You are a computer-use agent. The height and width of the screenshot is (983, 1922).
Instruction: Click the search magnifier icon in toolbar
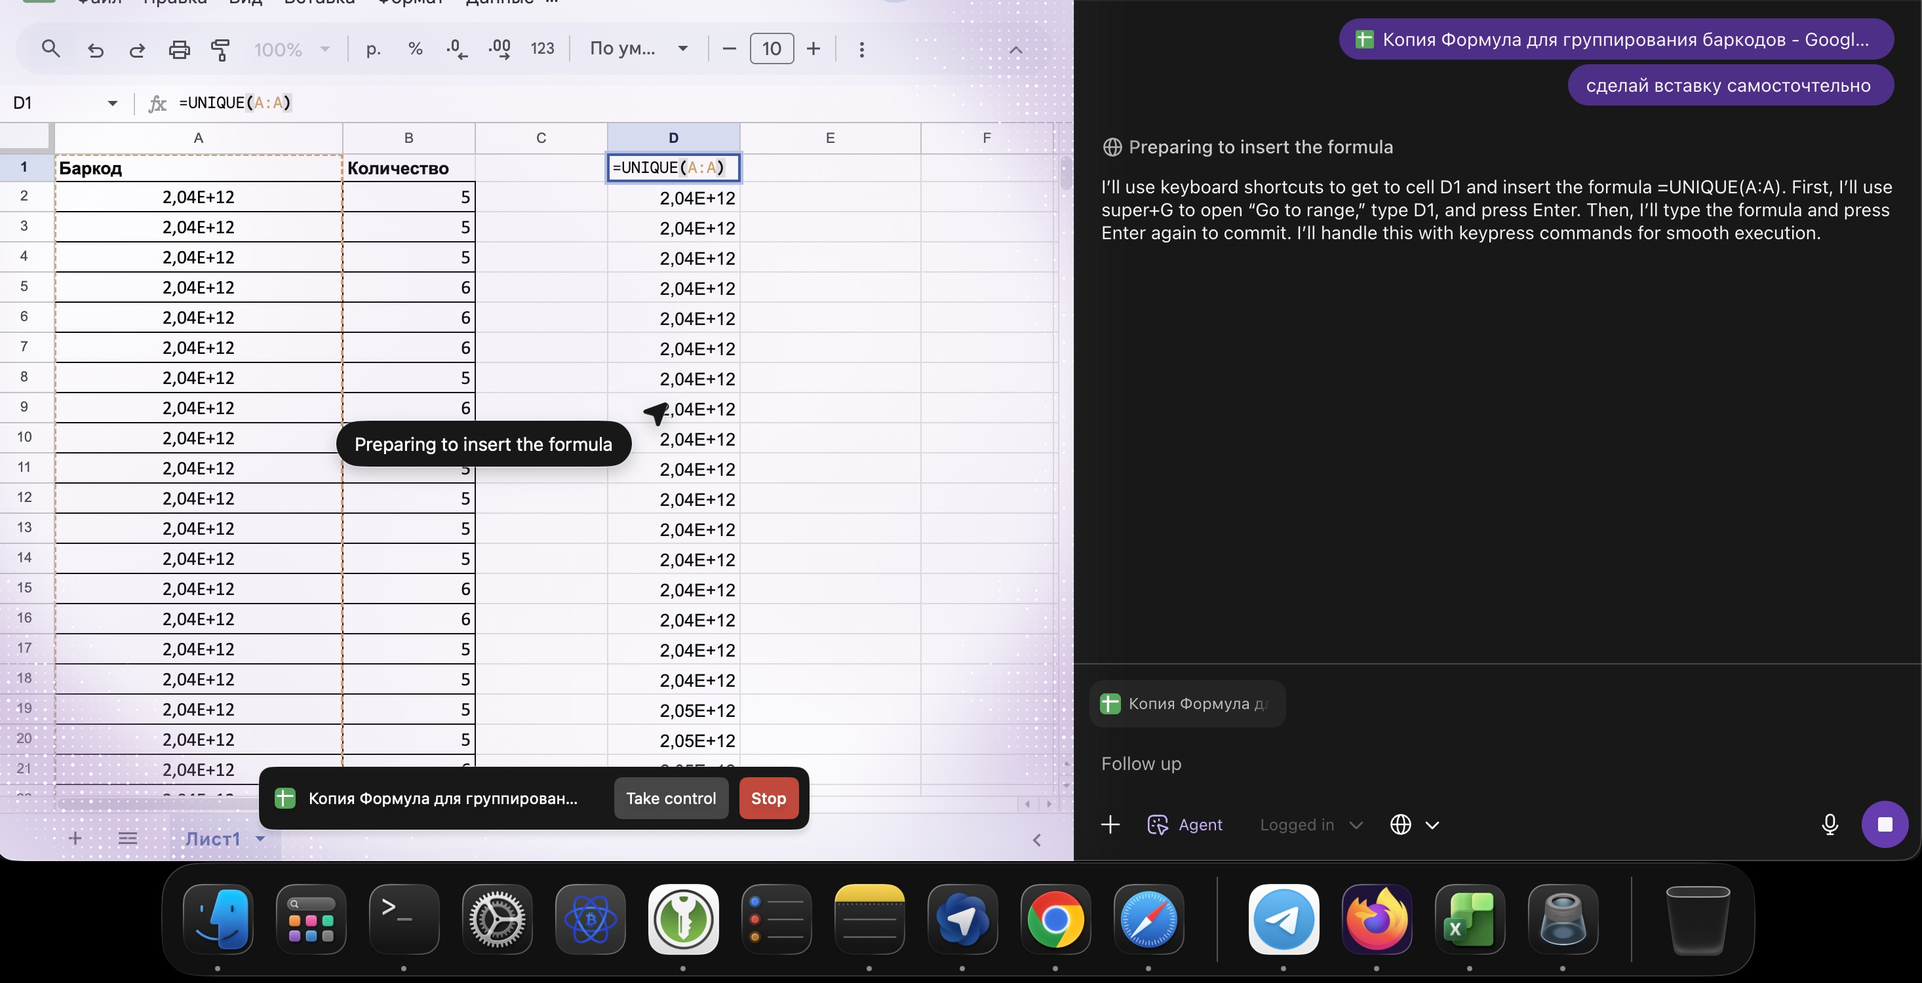click(50, 49)
